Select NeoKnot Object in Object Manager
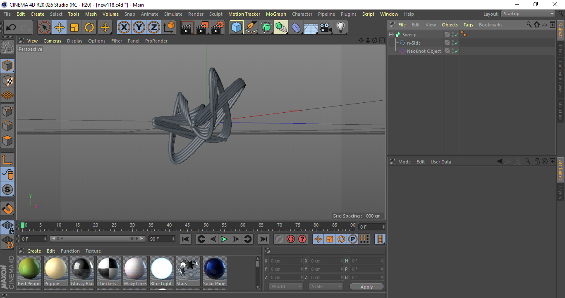565x298 pixels. [x=424, y=51]
